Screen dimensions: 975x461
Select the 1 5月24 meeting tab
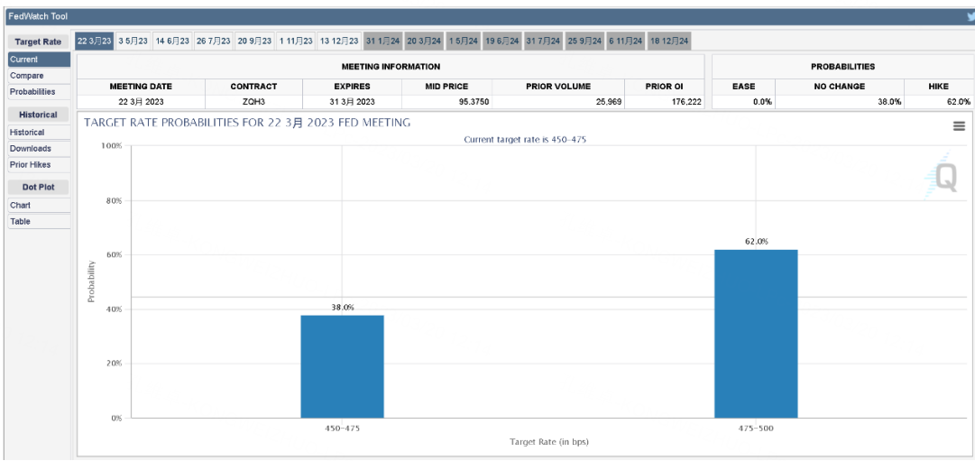click(463, 41)
